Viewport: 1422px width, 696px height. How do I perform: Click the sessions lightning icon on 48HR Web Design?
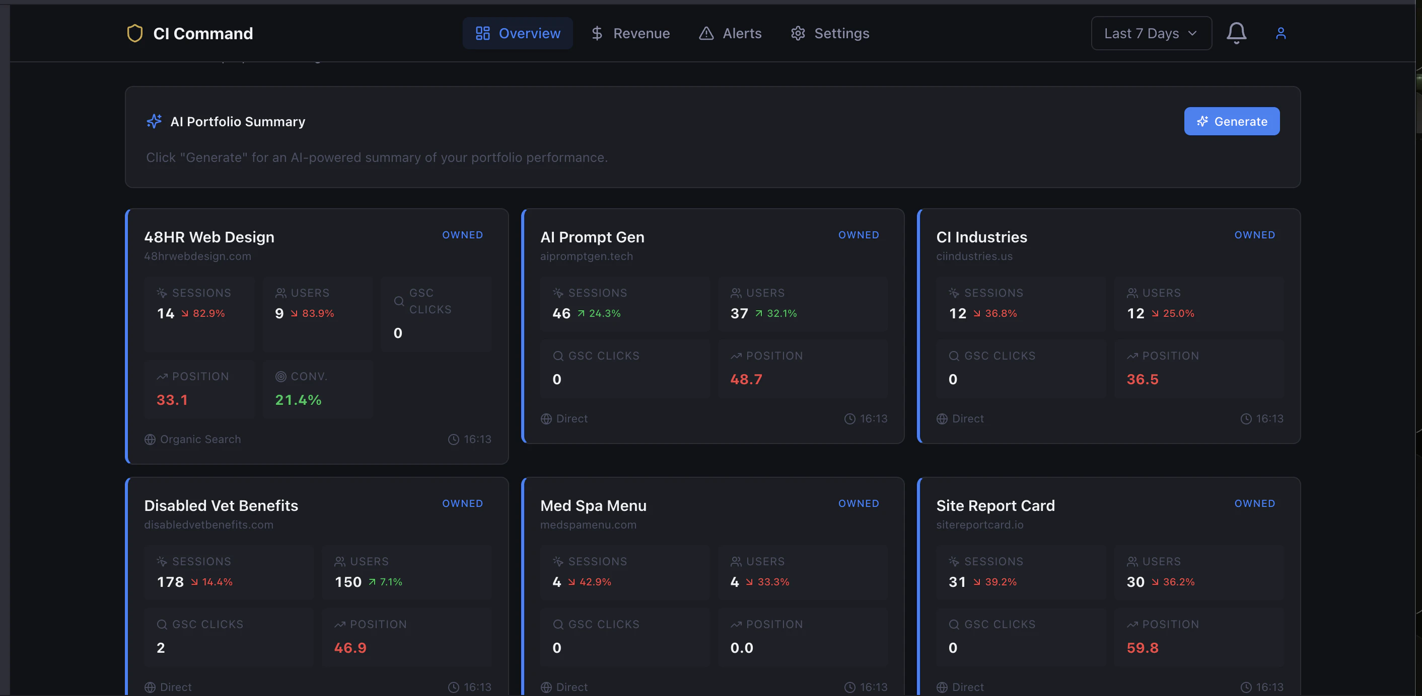(x=161, y=293)
